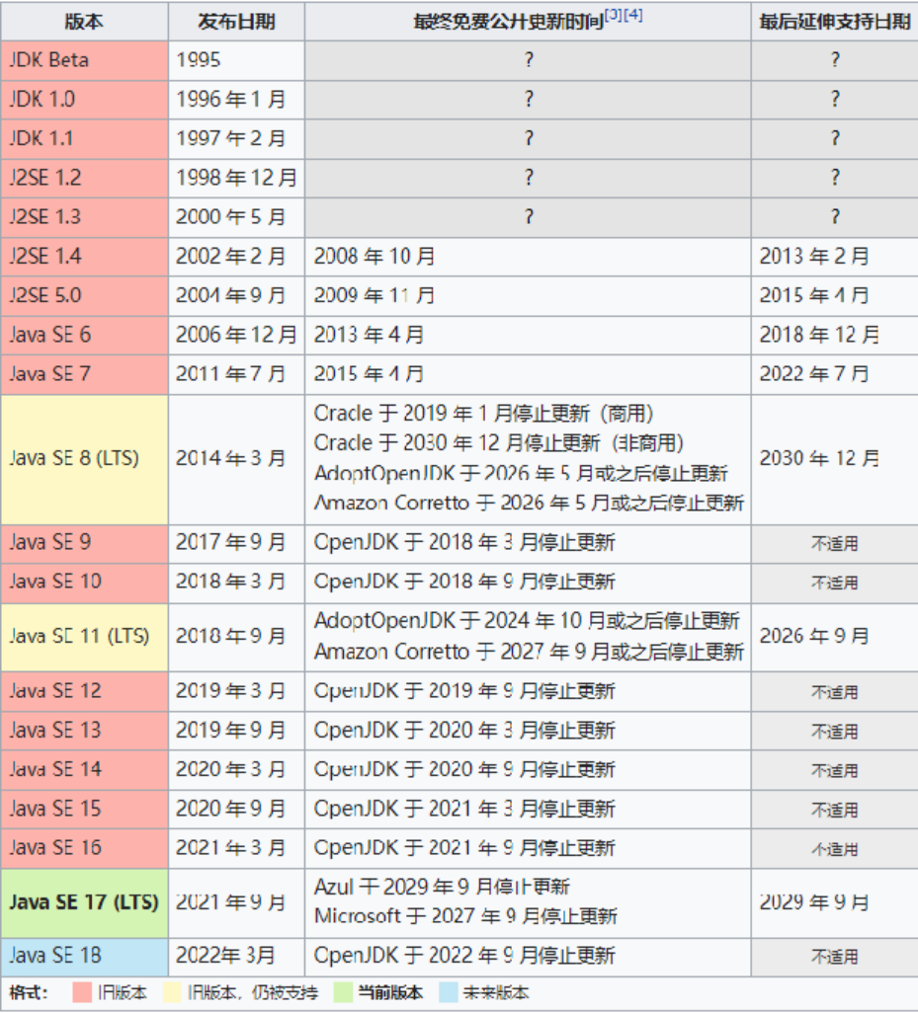The height and width of the screenshot is (1013, 918).
Task: Click the 1995 release date cell
Action: point(236,61)
